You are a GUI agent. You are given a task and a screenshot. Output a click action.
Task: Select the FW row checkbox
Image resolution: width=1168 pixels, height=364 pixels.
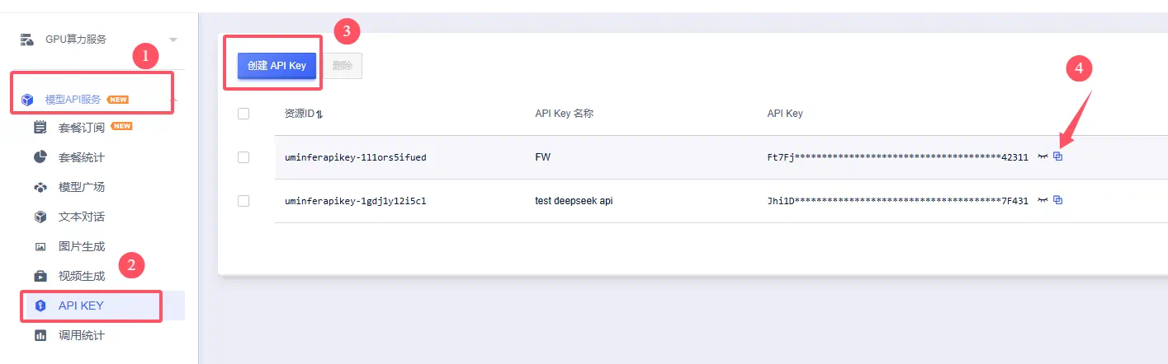pos(244,157)
